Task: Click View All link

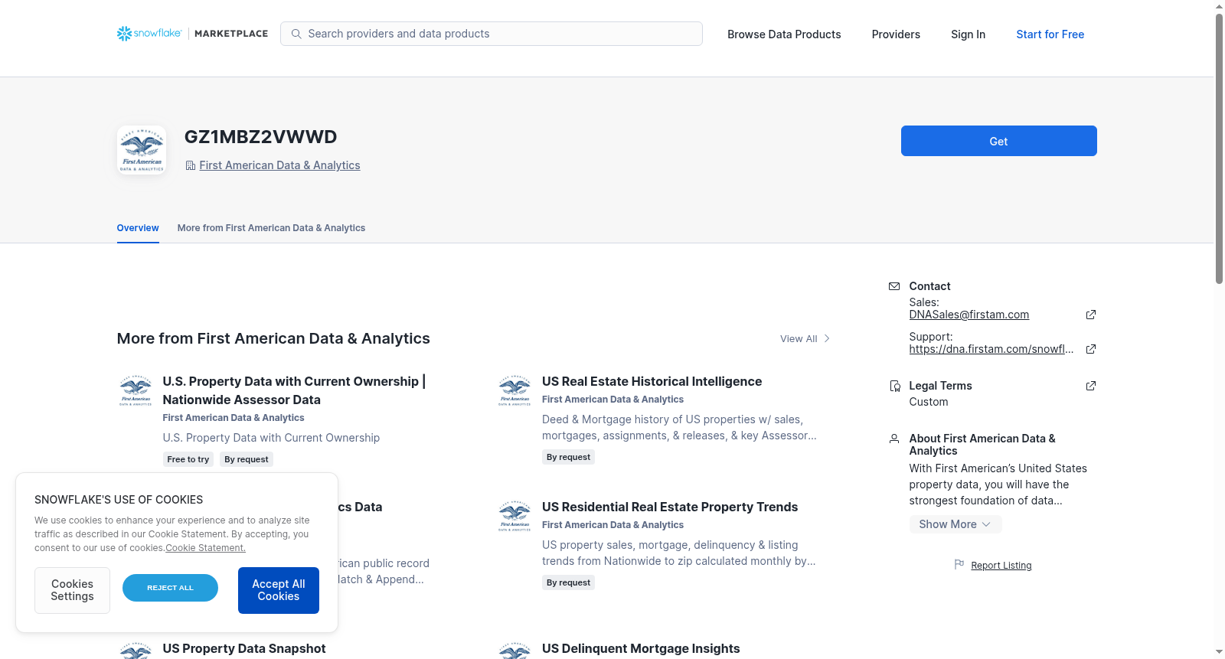Action: [799, 338]
